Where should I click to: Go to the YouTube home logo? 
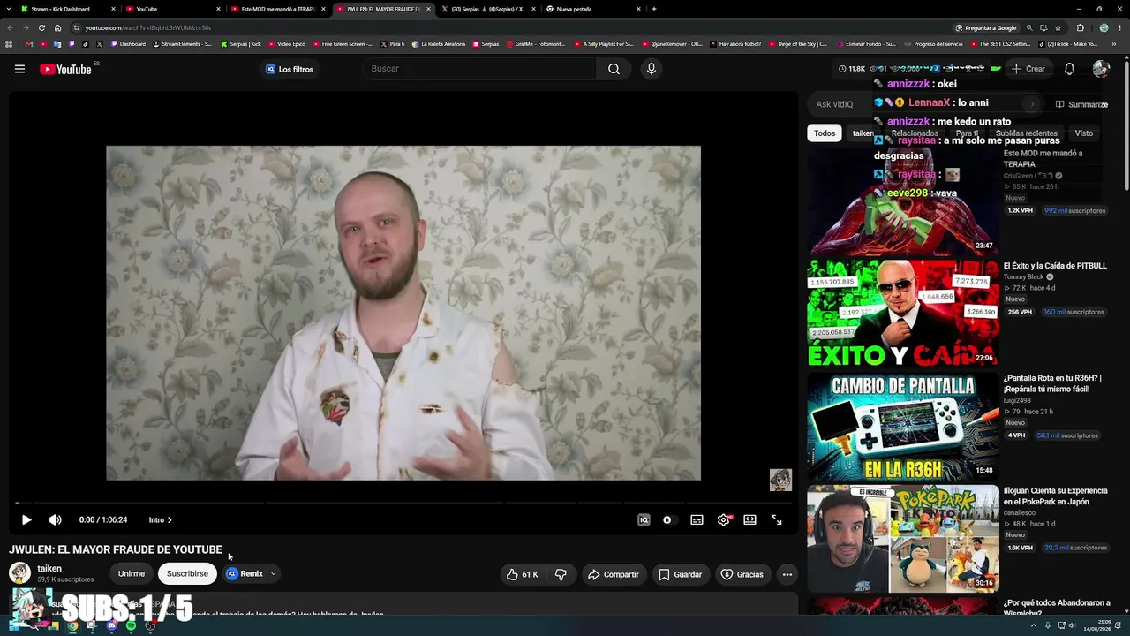pyautogui.click(x=66, y=69)
